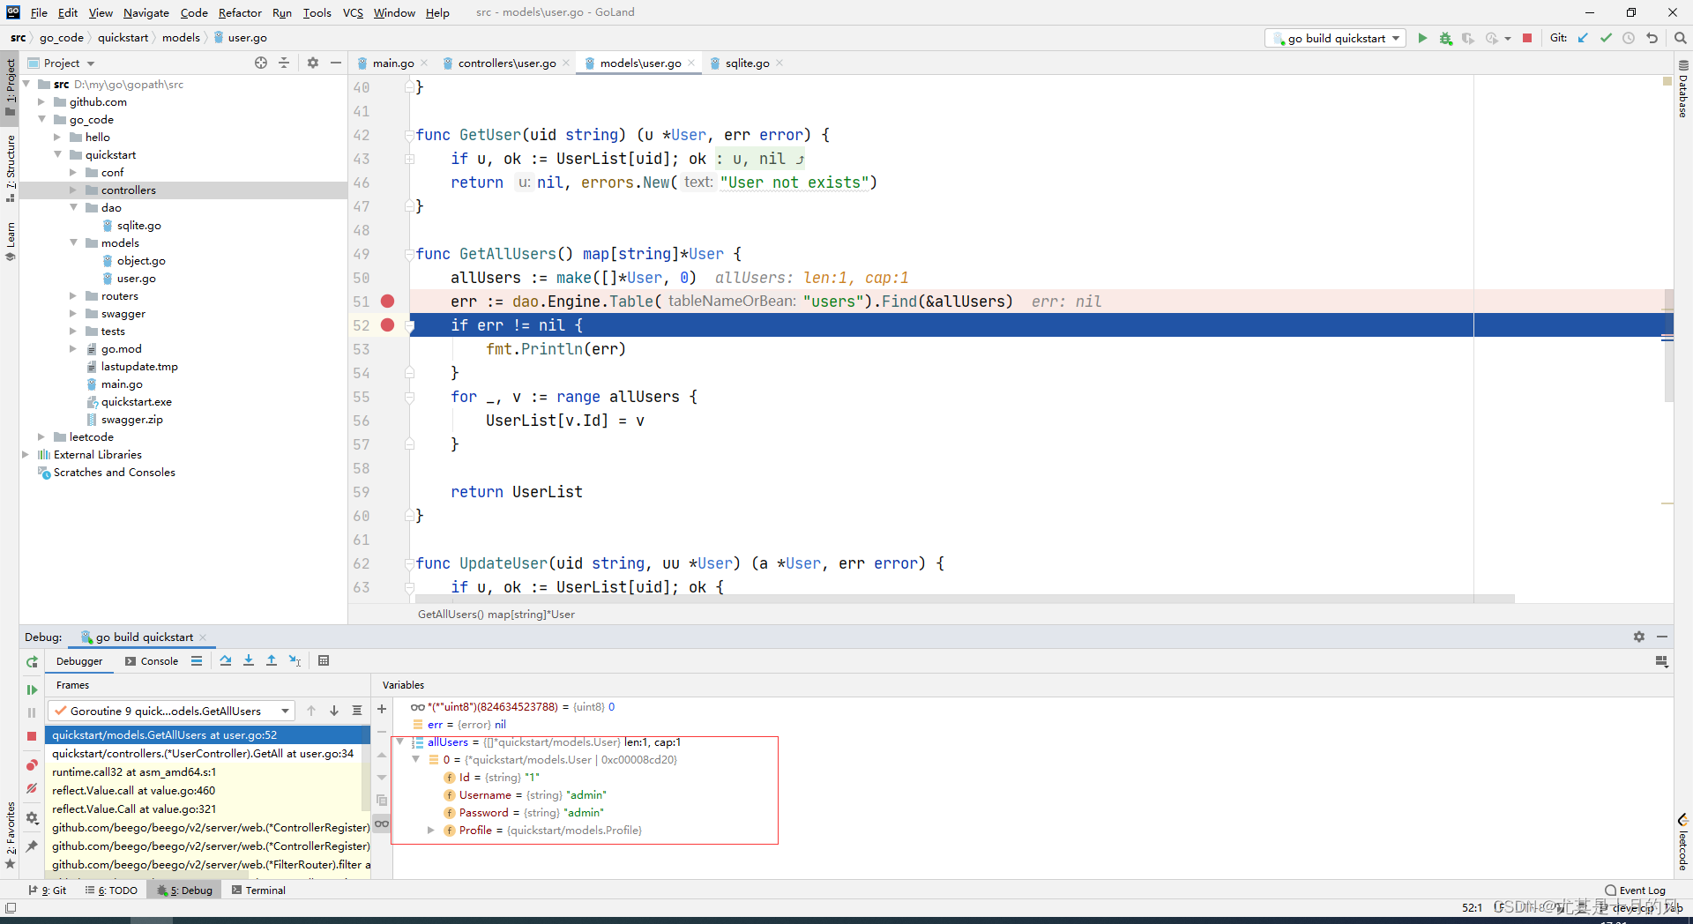Open the VCS menu

(353, 12)
